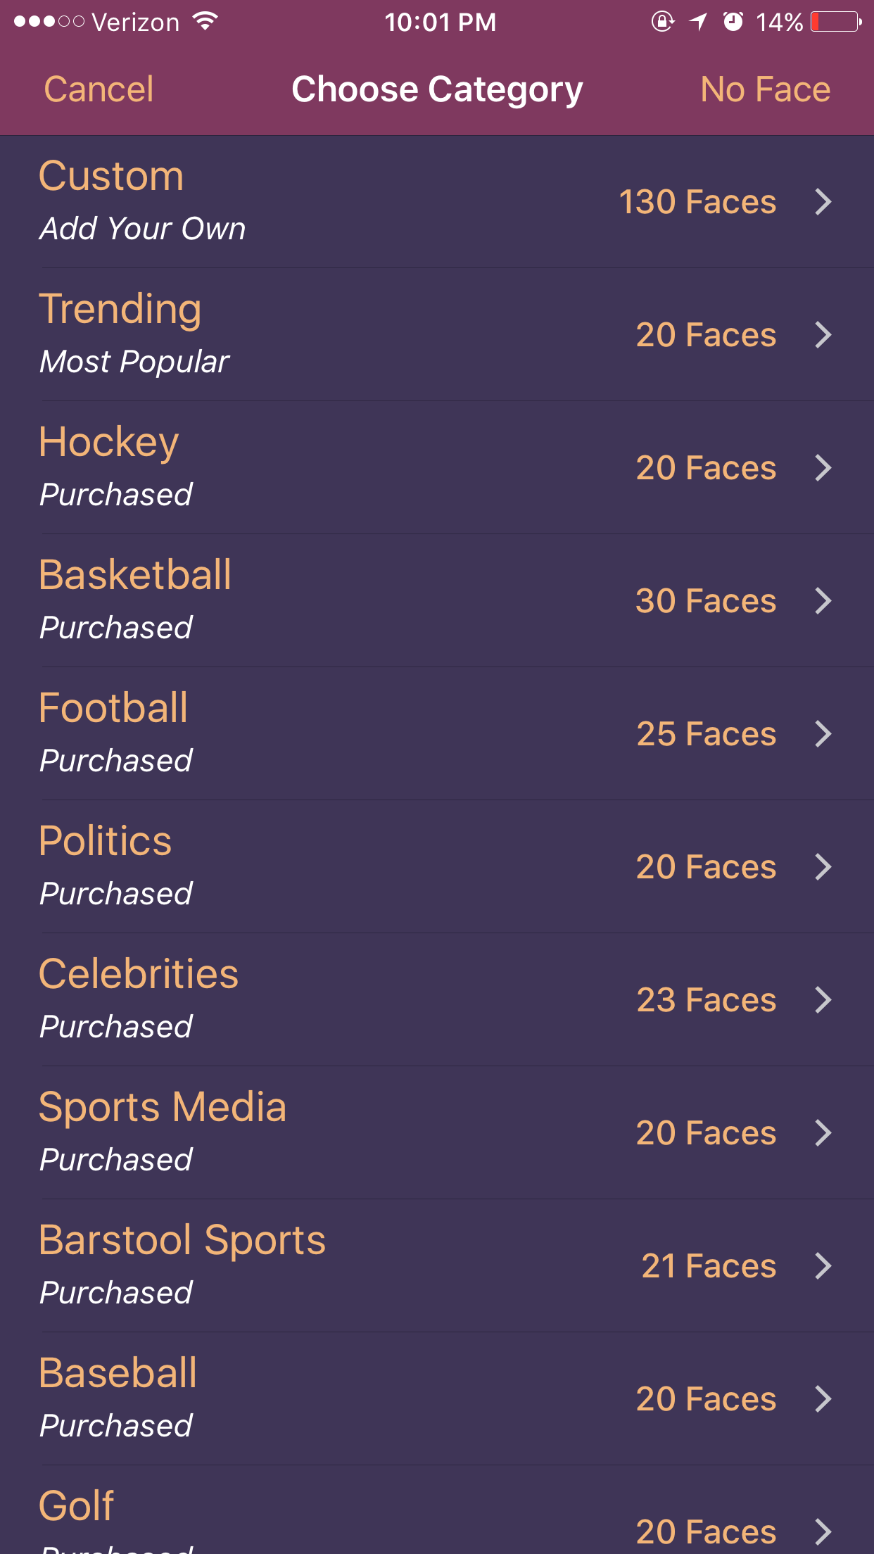Tap the Wi-Fi status icon
This screenshot has width=874, height=1554.
click(x=205, y=22)
